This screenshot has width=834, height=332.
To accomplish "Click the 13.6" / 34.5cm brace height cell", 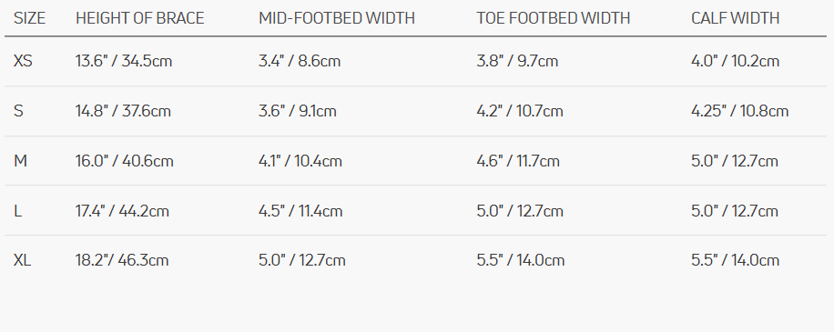I will click(x=124, y=61).
